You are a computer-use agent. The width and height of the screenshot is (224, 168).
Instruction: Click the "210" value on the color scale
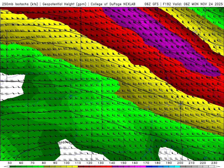pyautogui.click(x=192, y=163)
